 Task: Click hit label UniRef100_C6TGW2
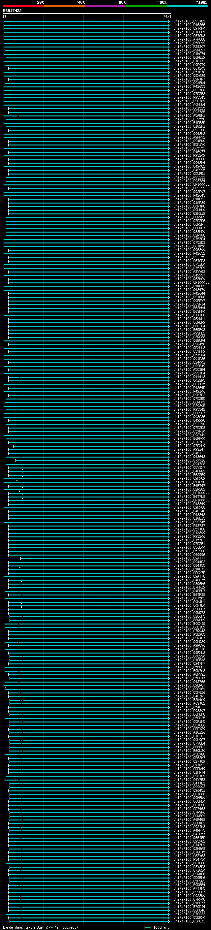189,36
